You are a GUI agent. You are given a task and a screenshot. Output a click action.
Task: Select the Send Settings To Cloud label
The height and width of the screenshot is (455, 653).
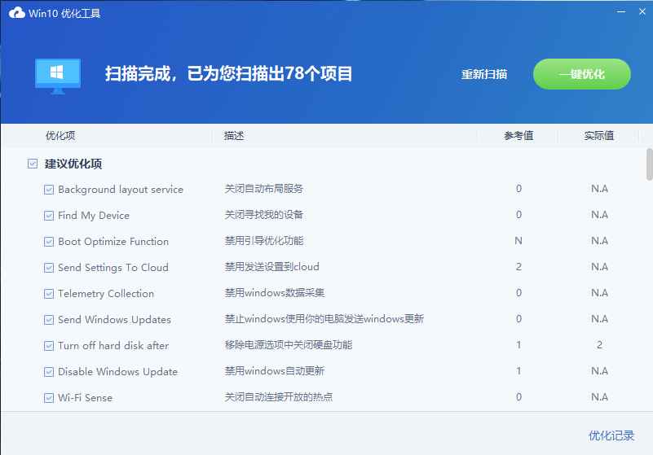(x=113, y=268)
